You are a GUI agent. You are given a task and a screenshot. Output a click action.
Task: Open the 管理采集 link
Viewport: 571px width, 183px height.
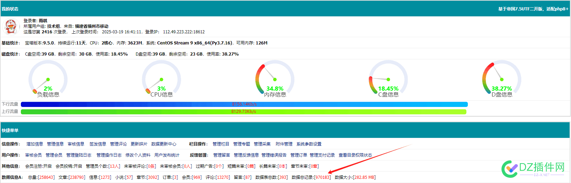(x=262, y=144)
